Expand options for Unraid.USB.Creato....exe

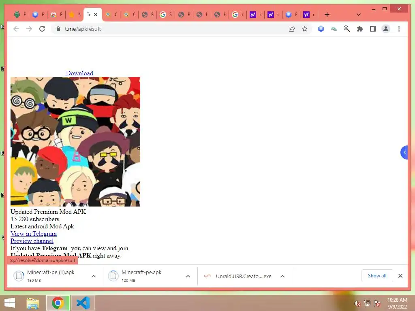click(x=282, y=276)
